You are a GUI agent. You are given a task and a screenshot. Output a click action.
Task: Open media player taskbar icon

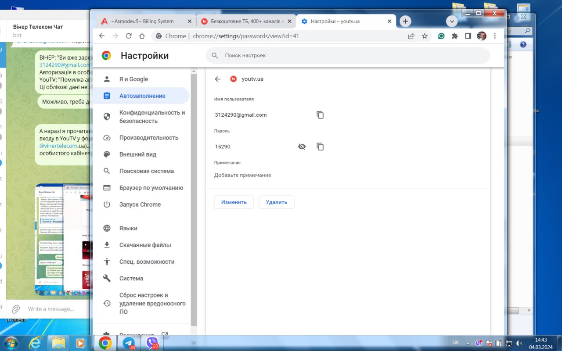coord(80,343)
